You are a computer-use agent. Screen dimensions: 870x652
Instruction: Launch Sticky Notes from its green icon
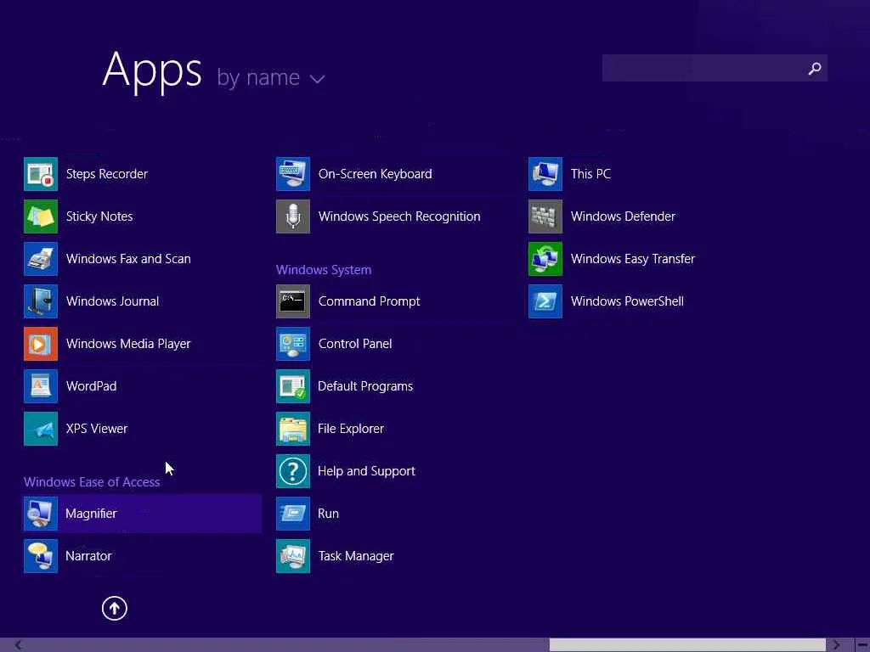41,216
